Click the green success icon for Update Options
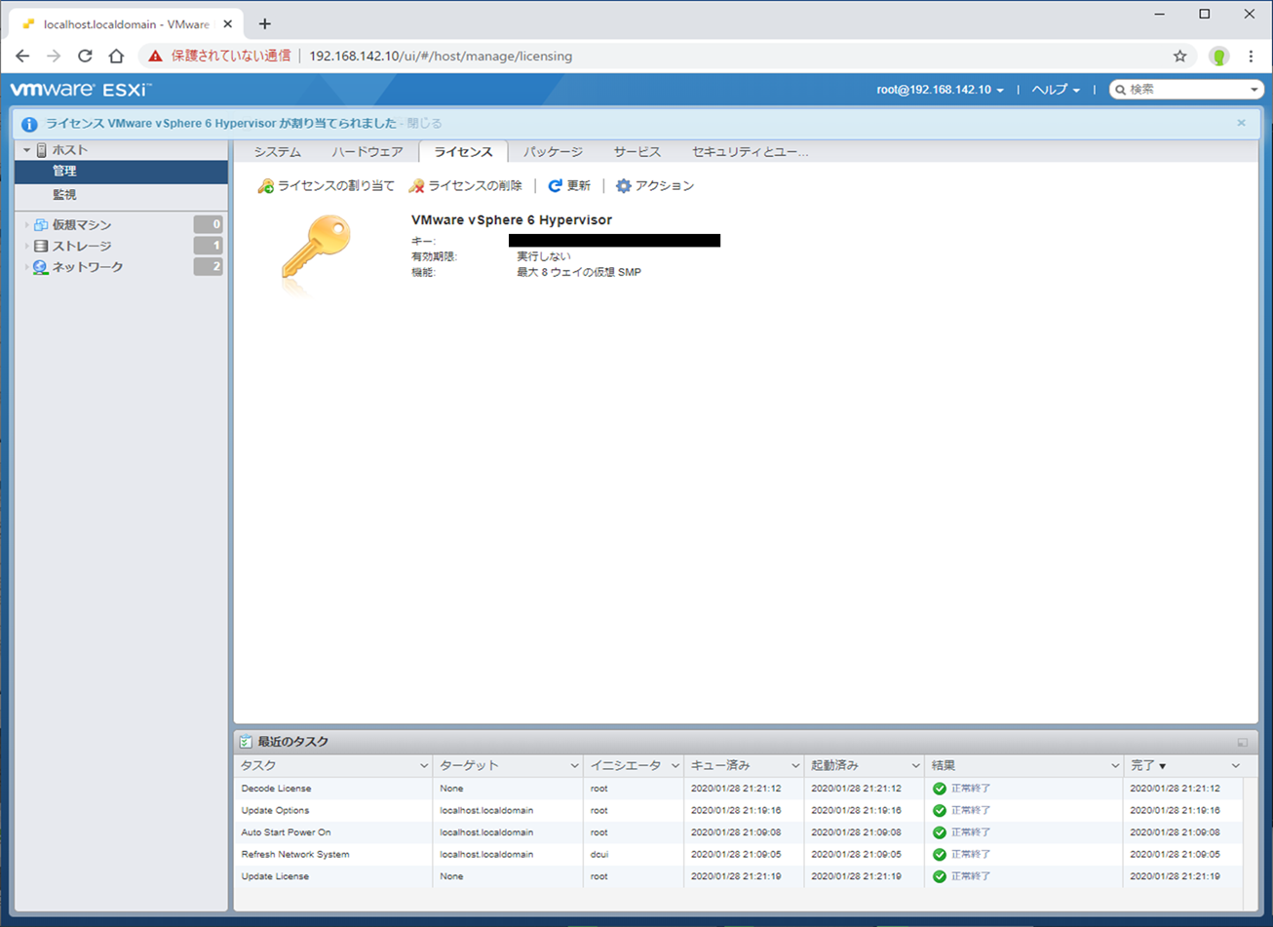1273x927 pixels. click(x=940, y=811)
